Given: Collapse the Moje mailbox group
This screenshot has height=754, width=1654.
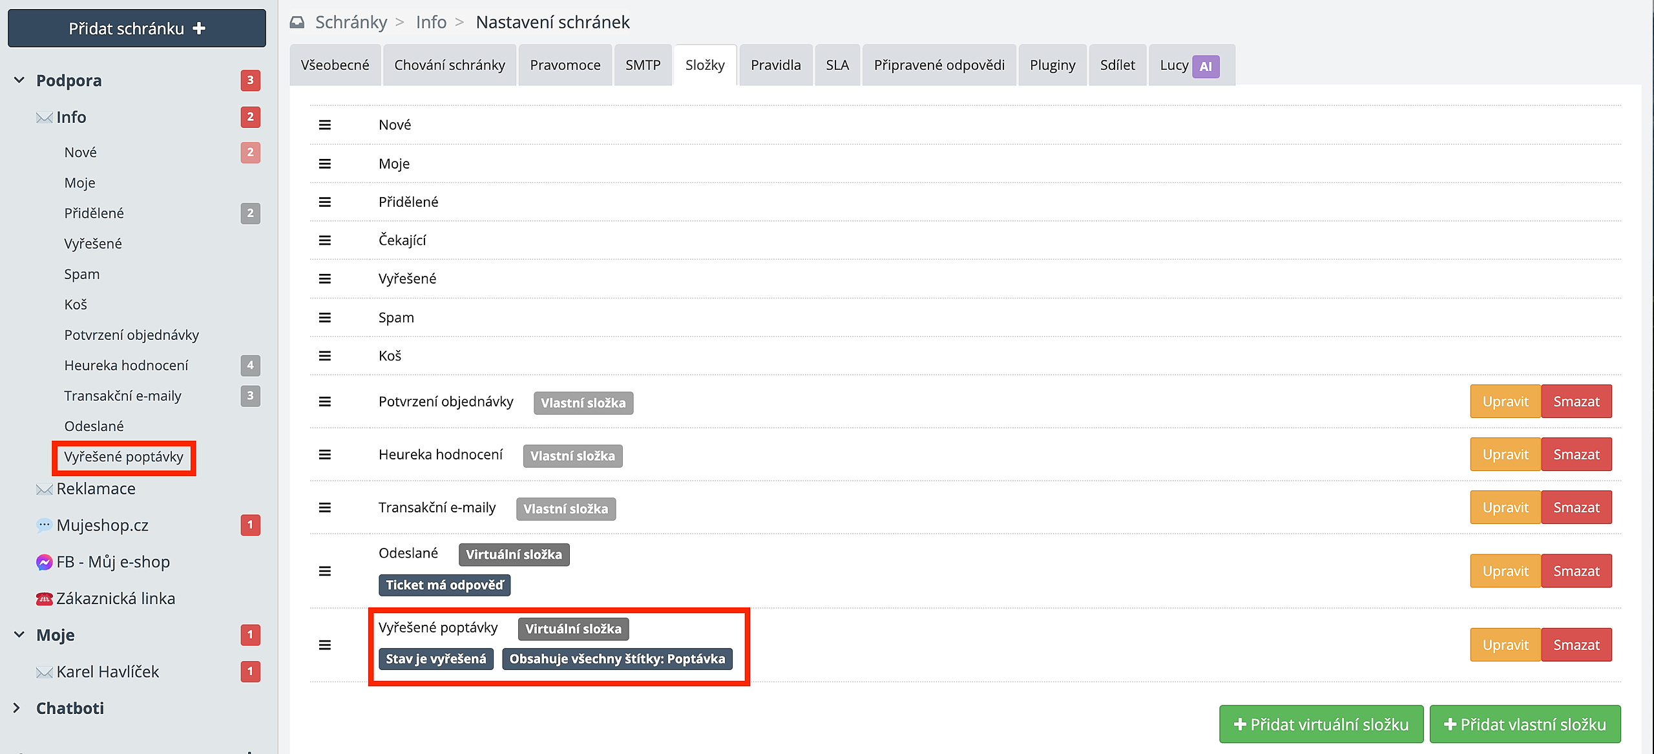Looking at the screenshot, I should [19, 634].
